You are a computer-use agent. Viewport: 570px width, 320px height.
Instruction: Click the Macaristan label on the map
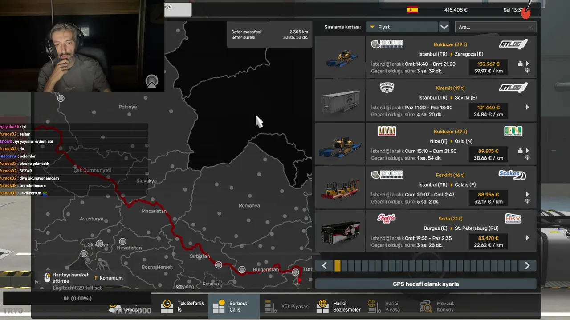[x=154, y=211]
